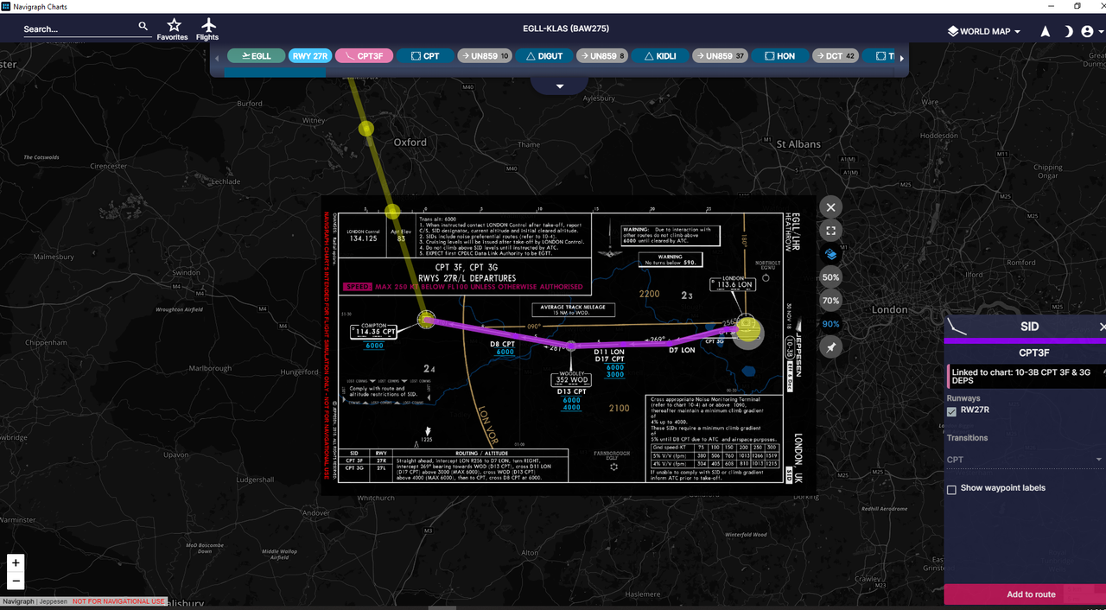Restore the application window

click(x=1077, y=6)
